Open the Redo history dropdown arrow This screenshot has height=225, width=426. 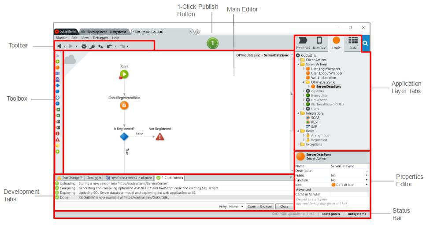(x=127, y=46)
